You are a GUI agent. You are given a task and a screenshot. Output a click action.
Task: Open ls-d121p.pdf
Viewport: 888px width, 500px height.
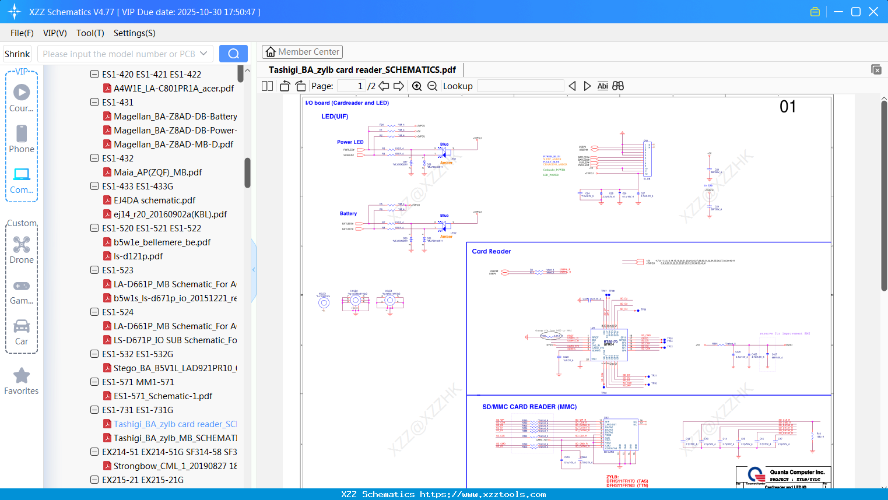click(x=138, y=256)
